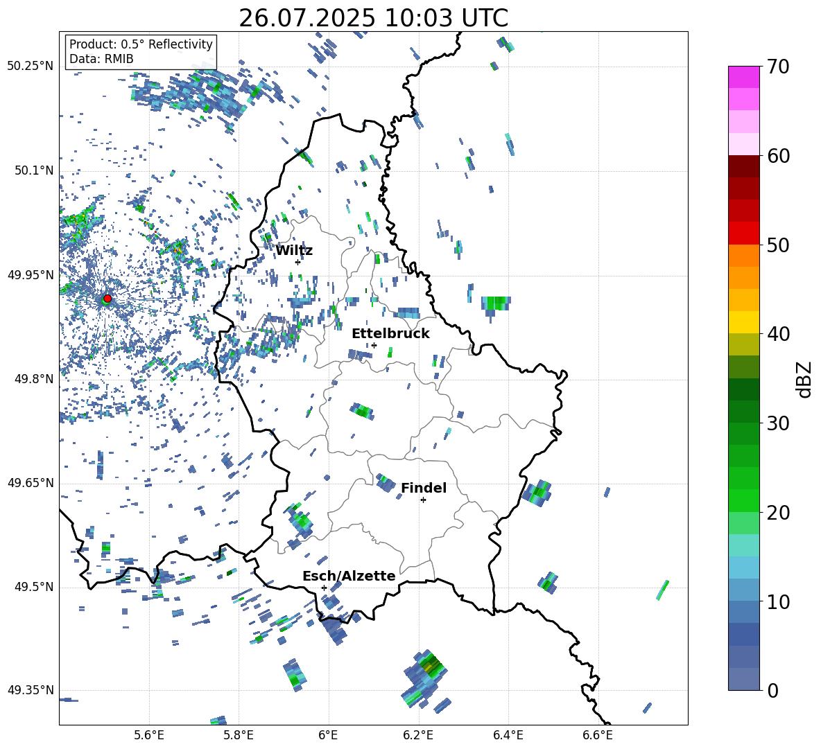Click the 49.5°N latitude label
The height and width of the screenshot is (749, 821).
tap(34, 587)
